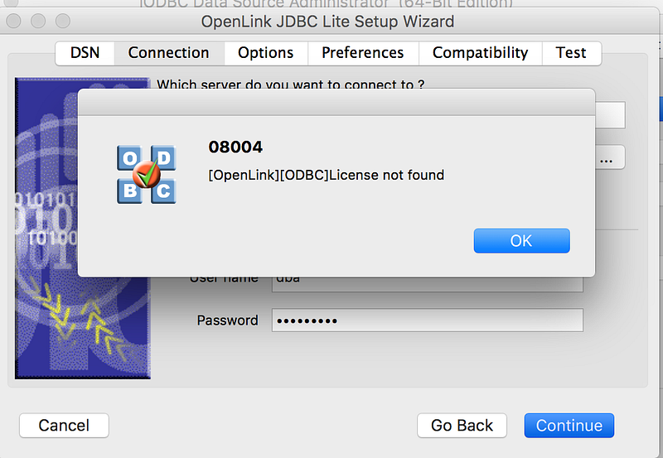Click the ellipsis browse button

[x=610, y=157]
